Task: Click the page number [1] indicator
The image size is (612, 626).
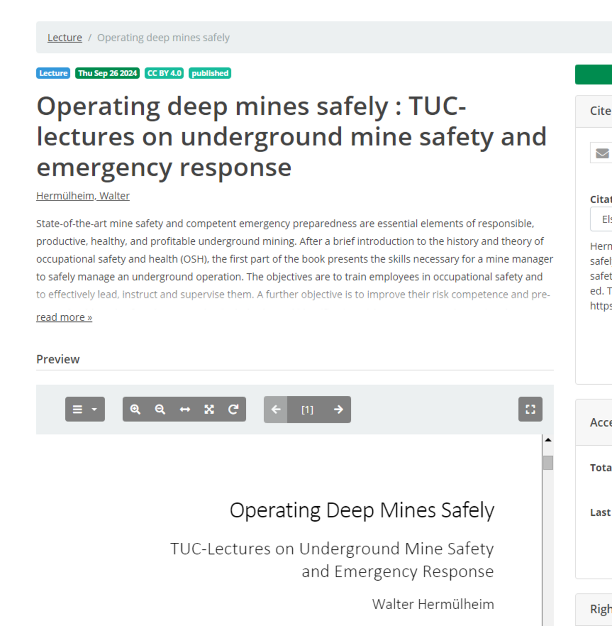Action: (307, 410)
